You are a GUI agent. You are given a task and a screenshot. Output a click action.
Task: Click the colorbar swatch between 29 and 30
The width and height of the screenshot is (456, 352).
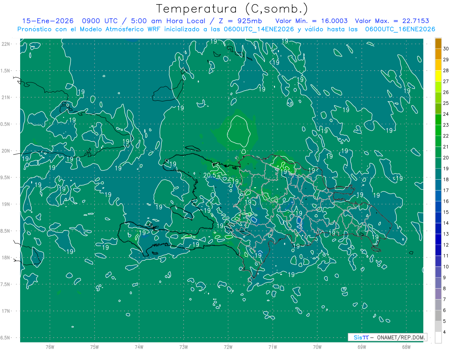pos(438,54)
